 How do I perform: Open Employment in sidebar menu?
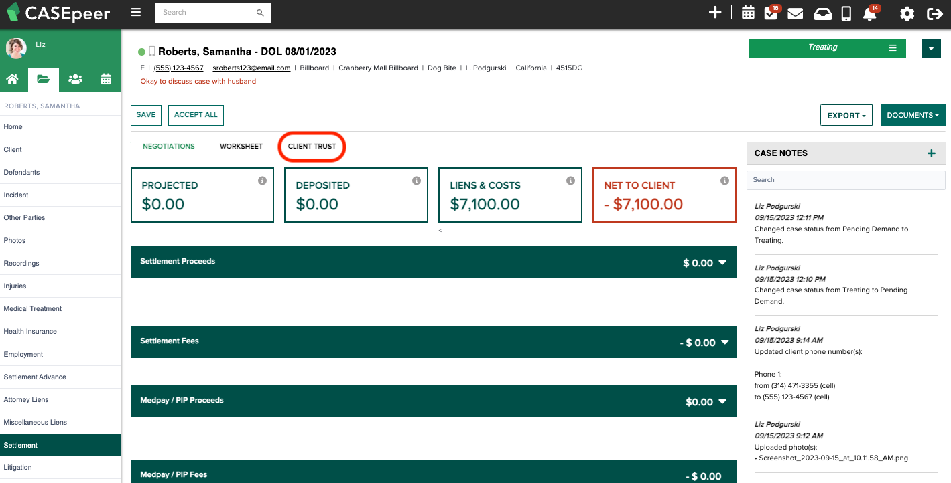click(60, 355)
